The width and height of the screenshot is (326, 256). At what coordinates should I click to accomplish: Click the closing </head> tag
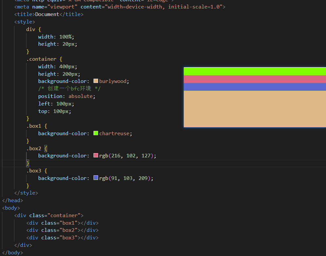pos(12,200)
